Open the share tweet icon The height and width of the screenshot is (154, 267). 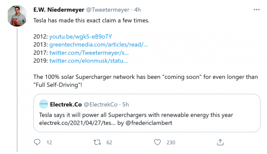pos(220,142)
